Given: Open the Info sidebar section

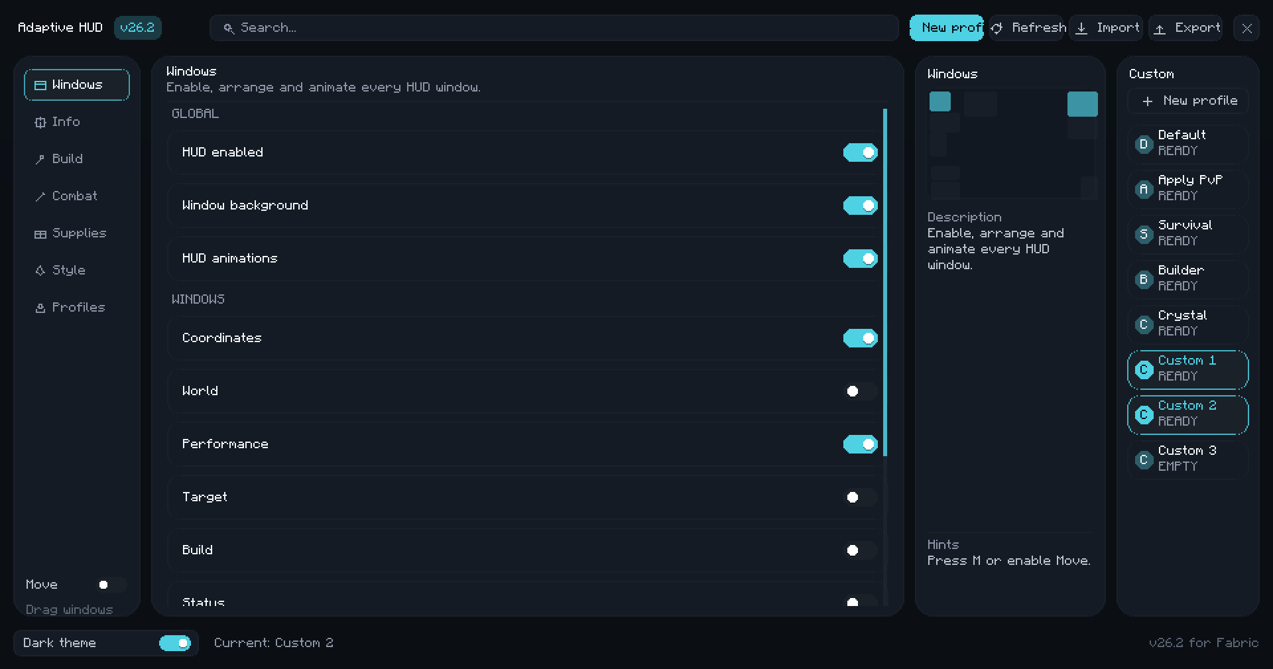Looking at the screenshot, I should point(77,122).
